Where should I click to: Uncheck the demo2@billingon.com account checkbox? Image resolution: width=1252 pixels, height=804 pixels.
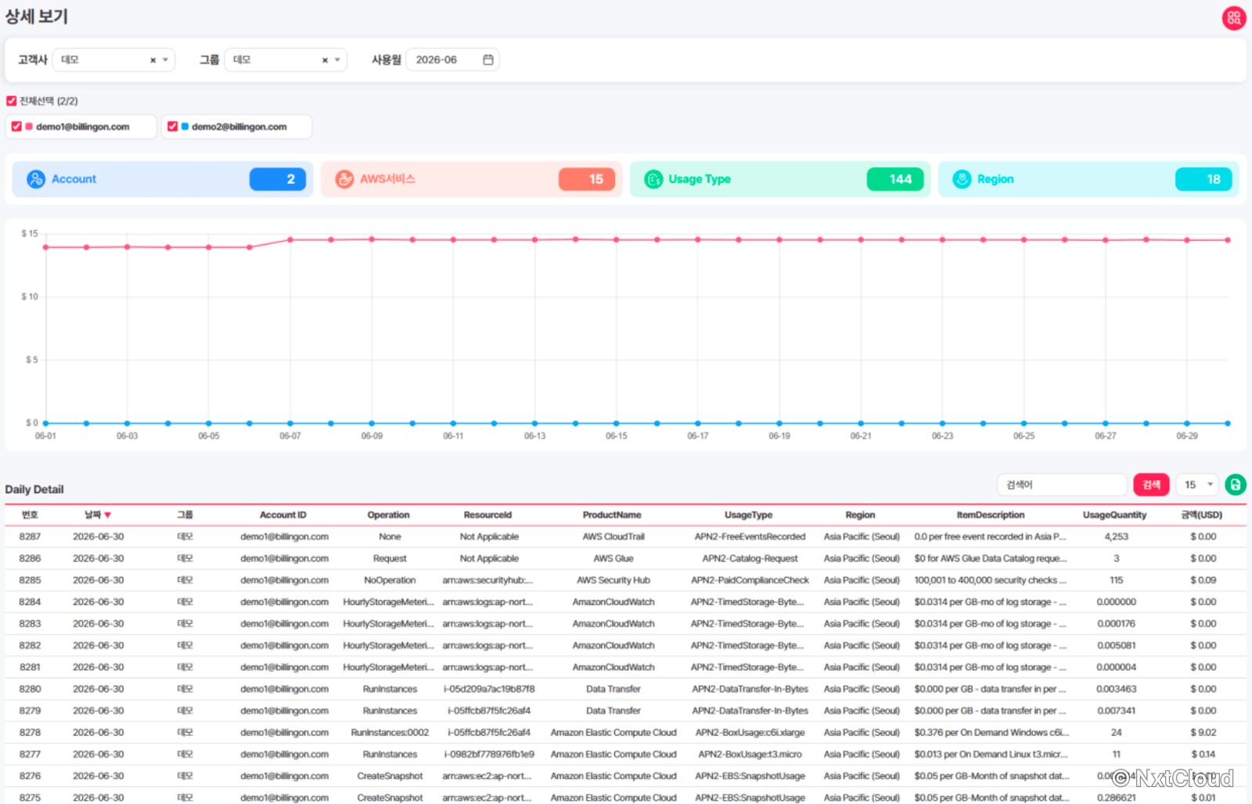click(x=172, y=127)
